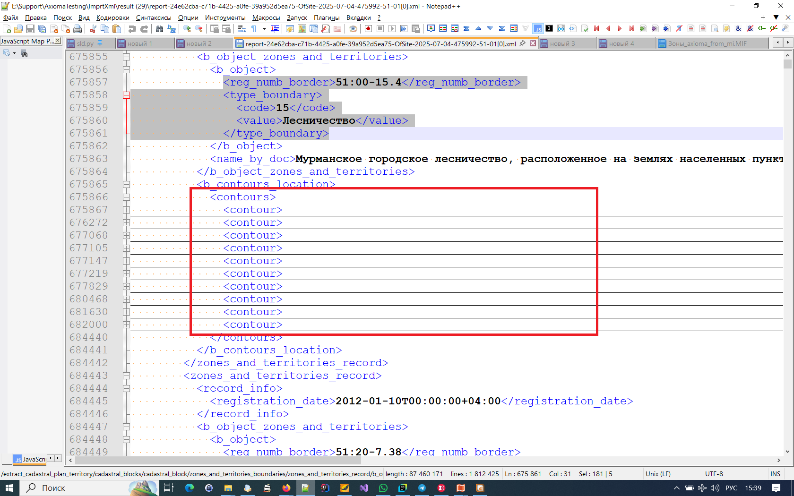Toggle show all characters (¶ icon)
This screenshot has height=496, width=794.
253,29
